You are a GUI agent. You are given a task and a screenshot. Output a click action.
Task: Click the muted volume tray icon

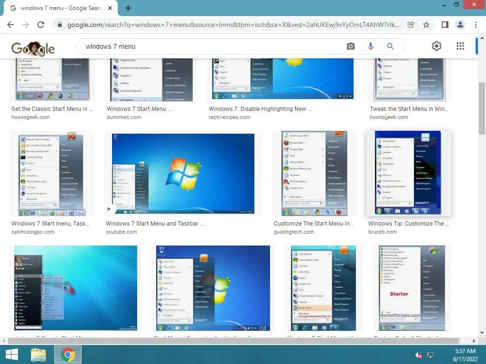(x=418, y=355)
